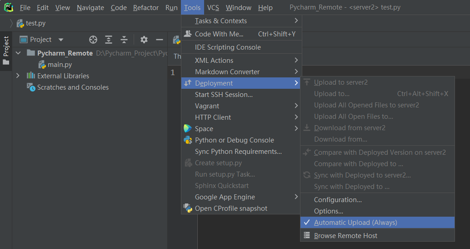Expand the External Libraries node
The height and width of the screenshot is (249, 470).
click(x=18, y=76)
